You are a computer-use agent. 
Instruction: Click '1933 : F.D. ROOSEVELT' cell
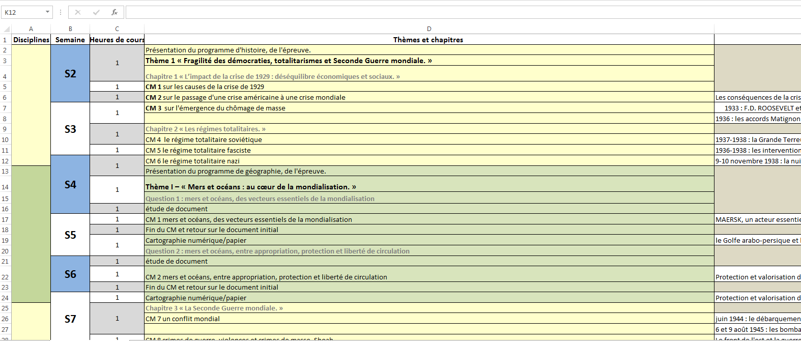click(x=758, y=108)
